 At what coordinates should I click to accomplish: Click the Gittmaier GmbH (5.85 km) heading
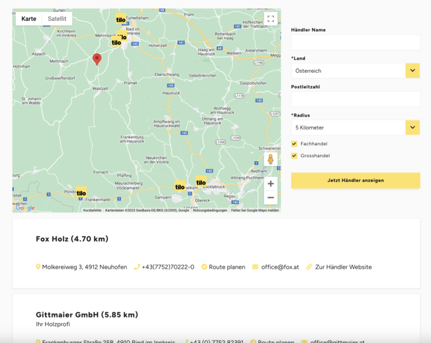[87, 314]
